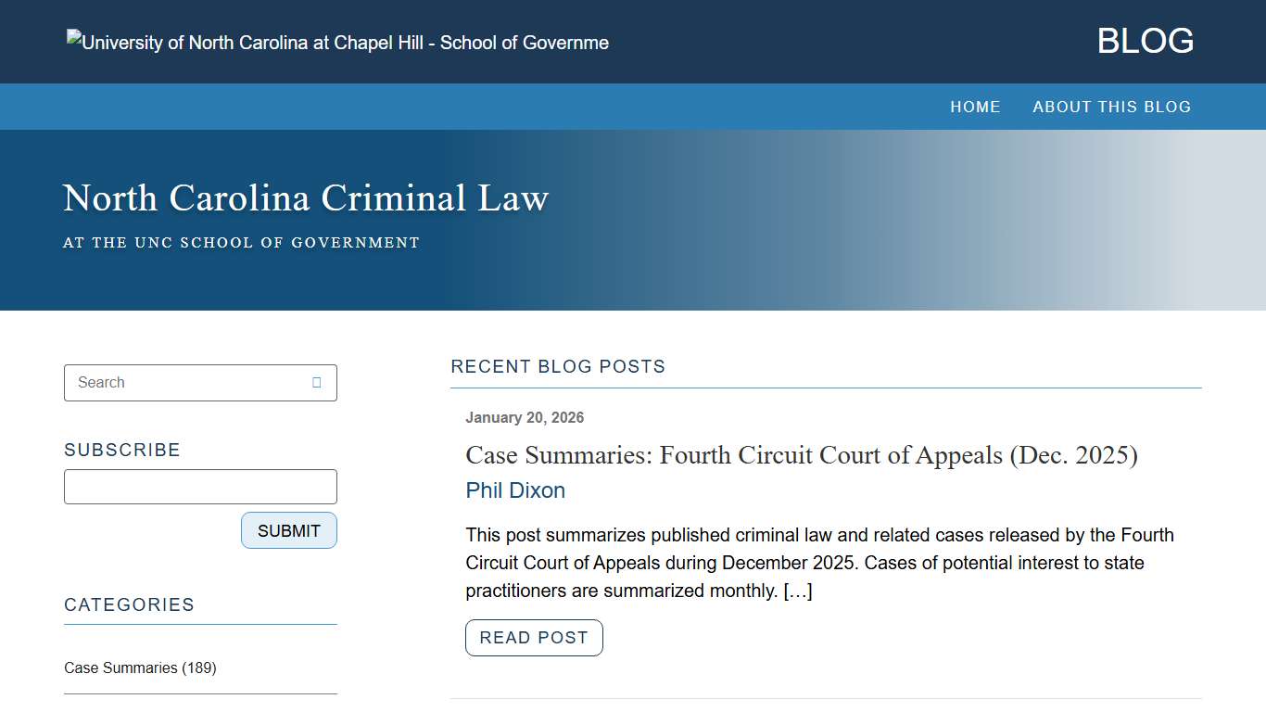Open the North Carolina Criminal Law site title

pyautogui.click(x=305, y=197)
